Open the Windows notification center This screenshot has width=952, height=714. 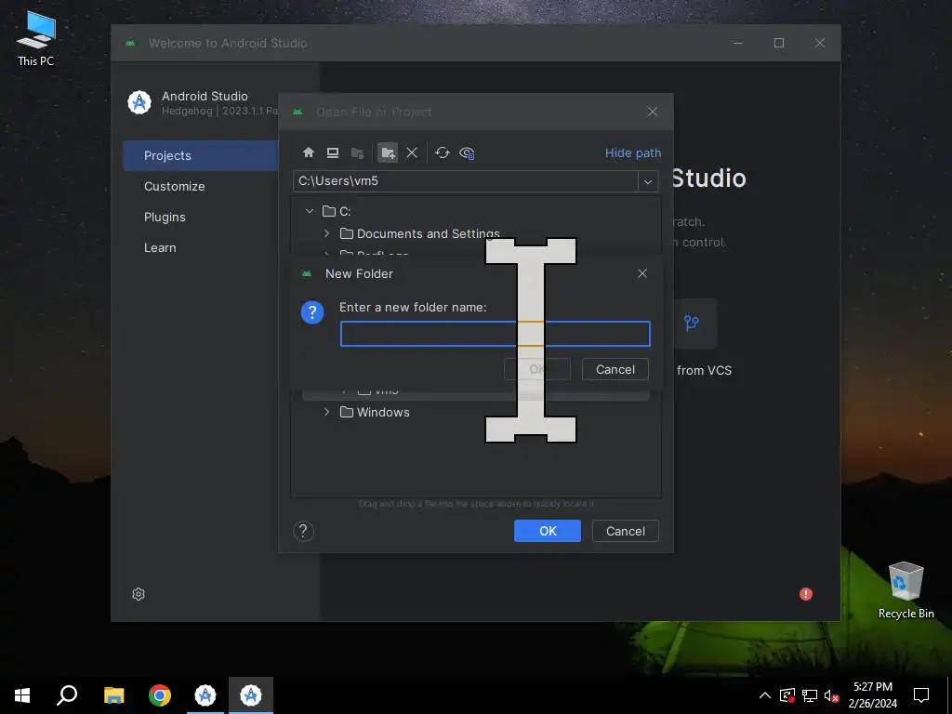pos(921,695)
